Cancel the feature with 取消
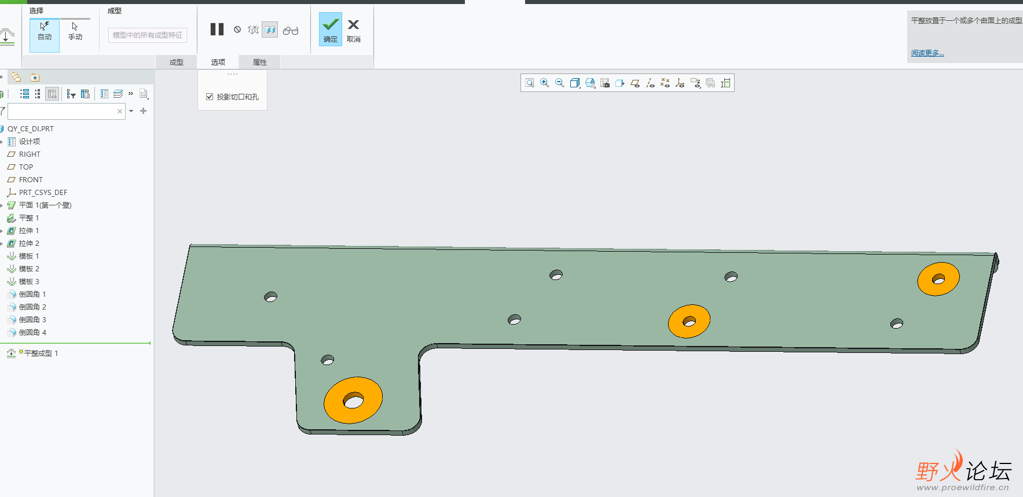The width and height of the screenshot is (1023, 497). (354, 31)
